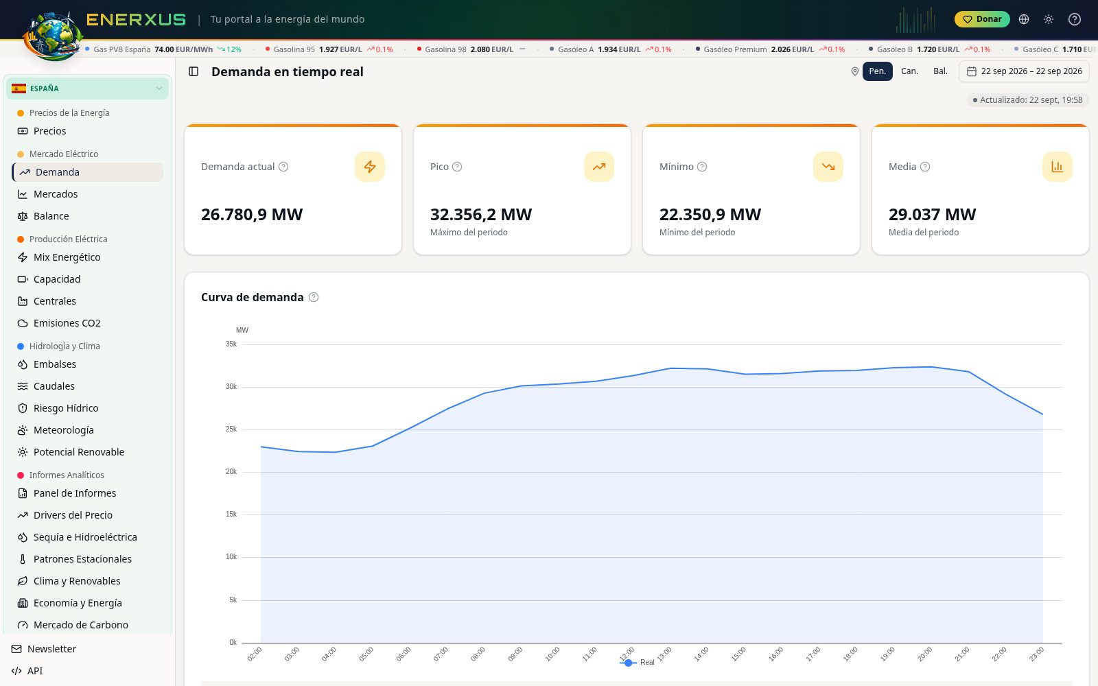Click the Potencial Renovable sun icon
The height and width of the screenshot is (686, 1098).
pyautogui.click(x=23, y=452)
